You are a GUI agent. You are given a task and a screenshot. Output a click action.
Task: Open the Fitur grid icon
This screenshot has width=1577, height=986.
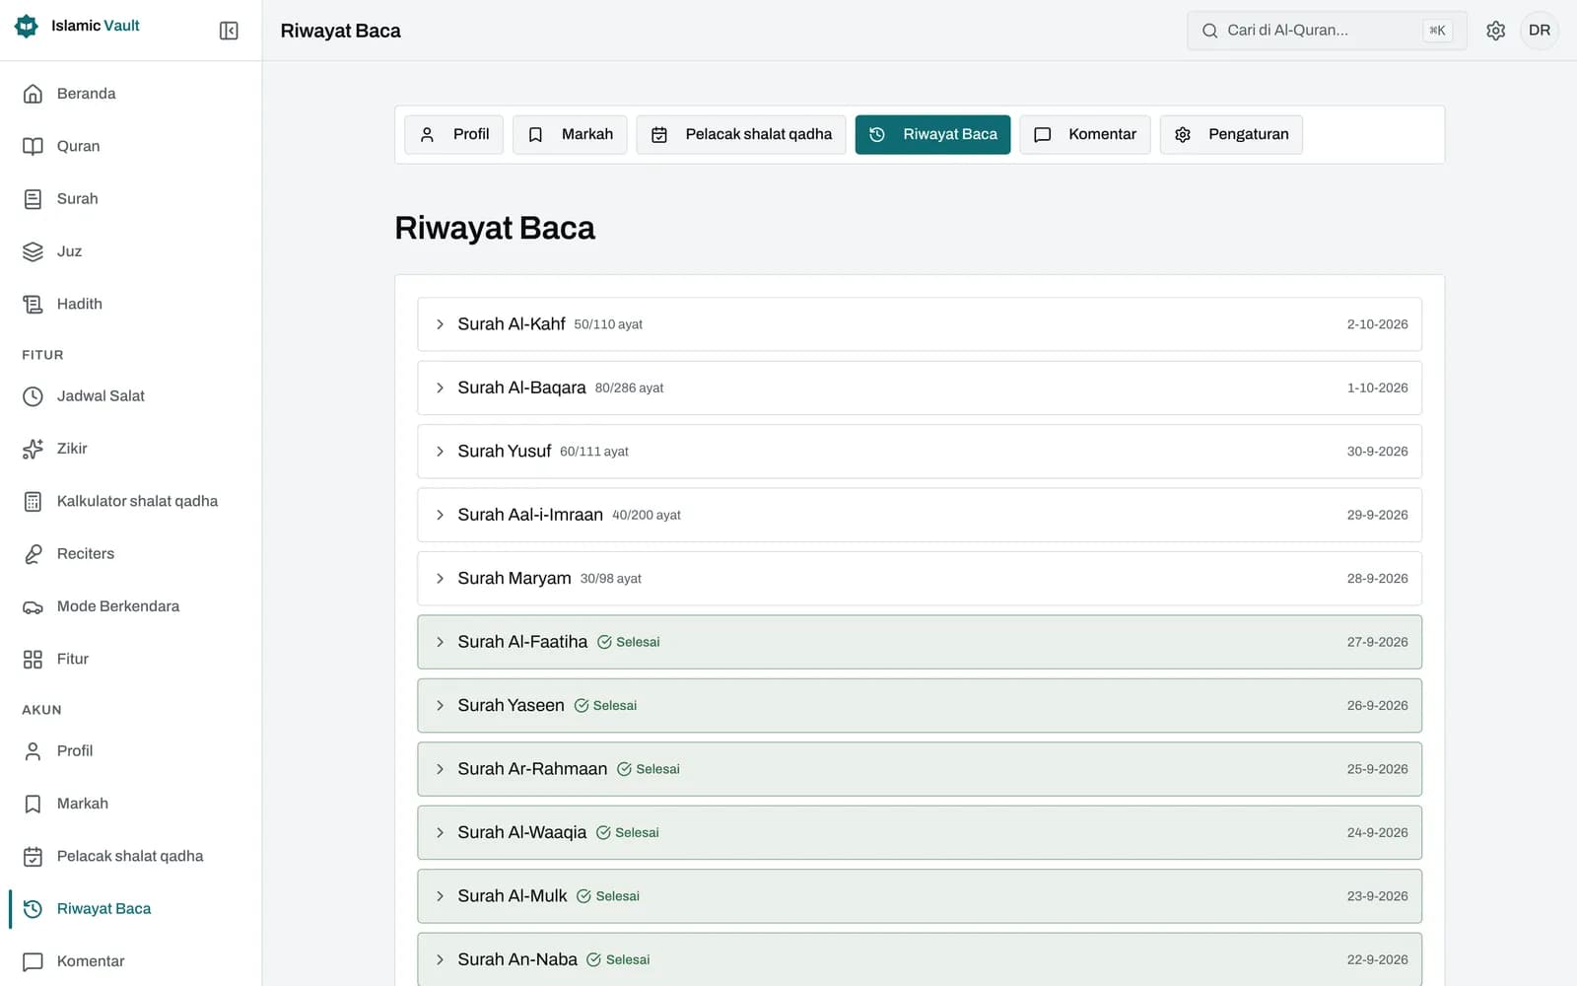click(33, 659)
